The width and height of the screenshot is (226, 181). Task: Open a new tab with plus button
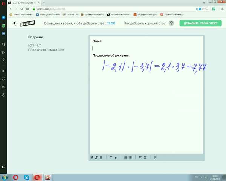(44, 3)
